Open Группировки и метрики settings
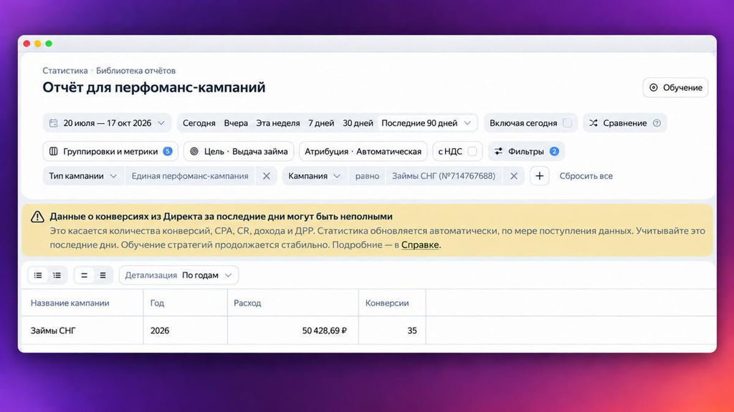The height and width of the screenshot is (412, 734). tap(110, 152)
